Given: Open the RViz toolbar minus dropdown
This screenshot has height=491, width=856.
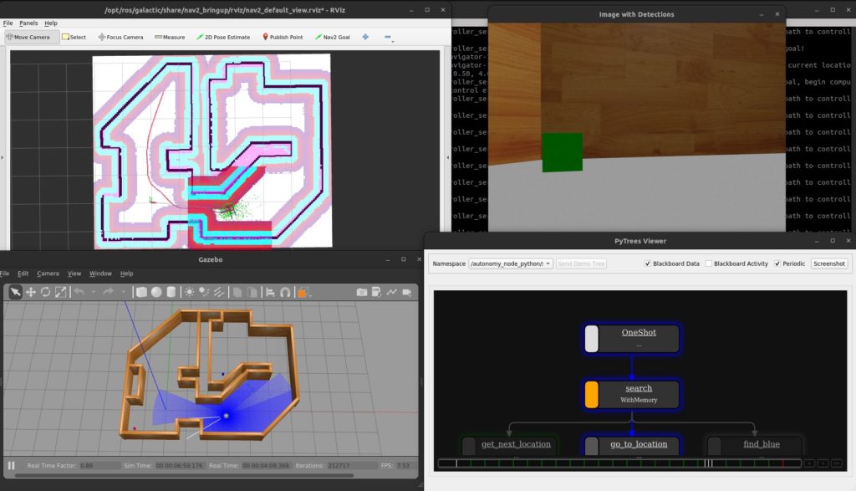Looking at the screenshot, I should [x=388, y=37].
